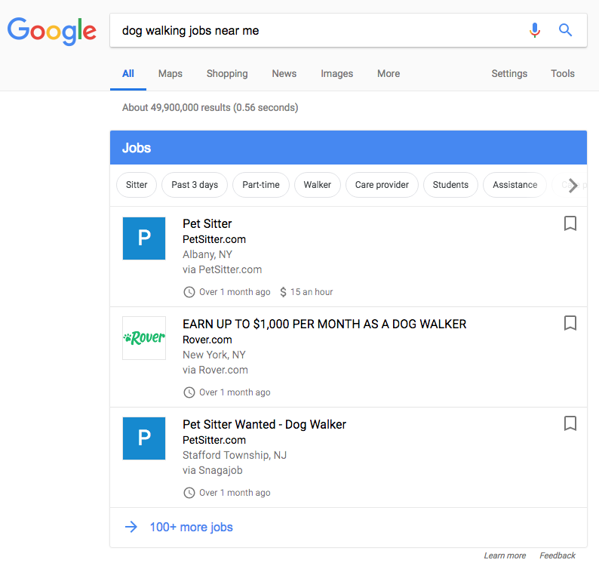Click the blue search magnifier icon
This screenshot has height=566, width=599.
565,30
